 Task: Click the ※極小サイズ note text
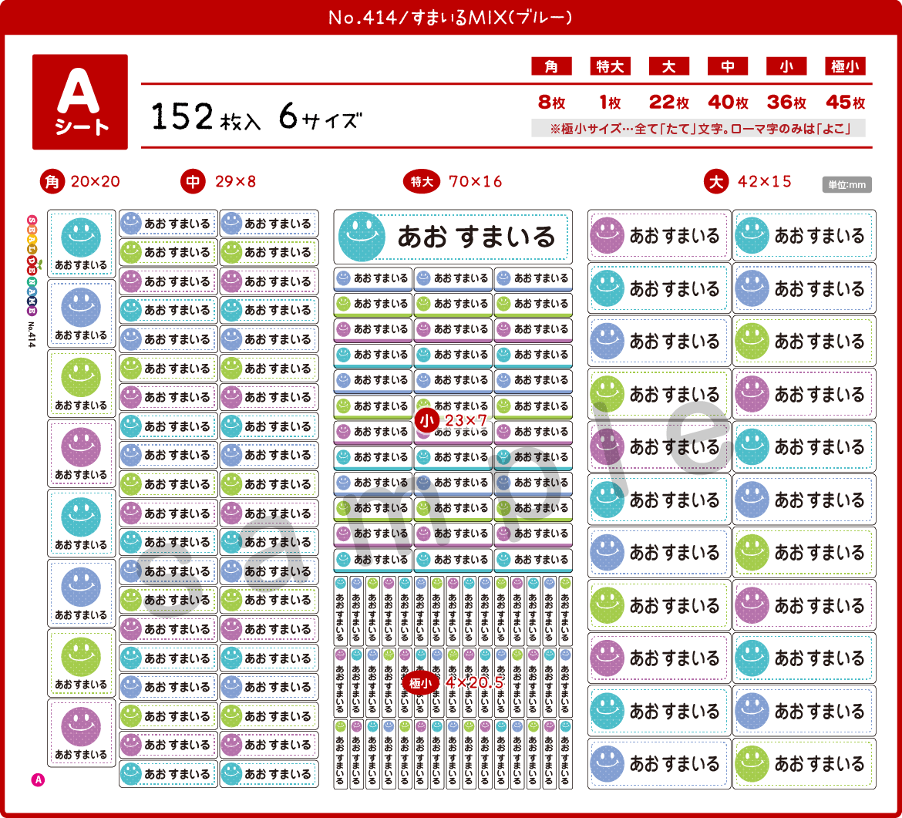pos(698,128)
